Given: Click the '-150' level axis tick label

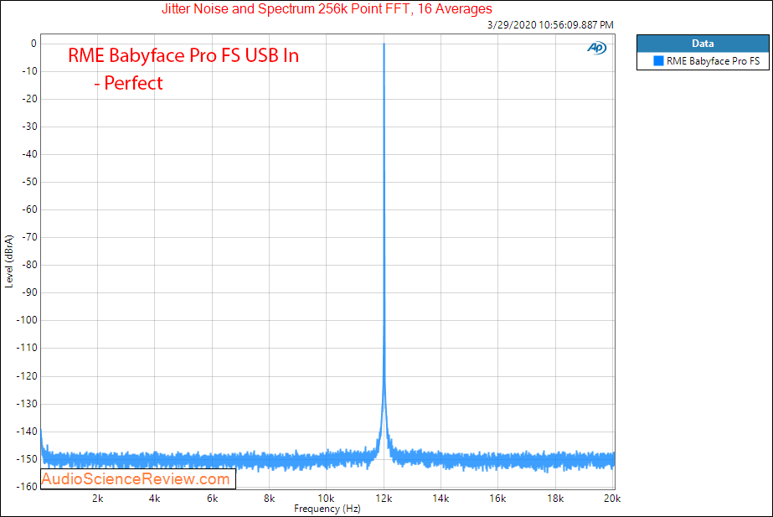Looking at the screenshot, I should (x=27, y=459).
